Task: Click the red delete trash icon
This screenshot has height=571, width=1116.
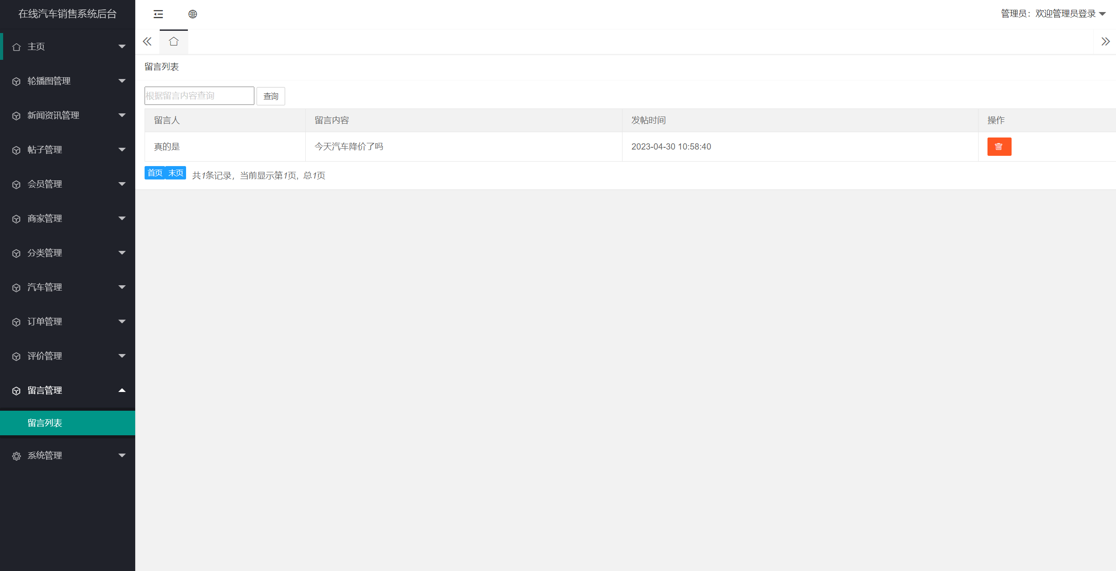Action: (x=999, y=146)
